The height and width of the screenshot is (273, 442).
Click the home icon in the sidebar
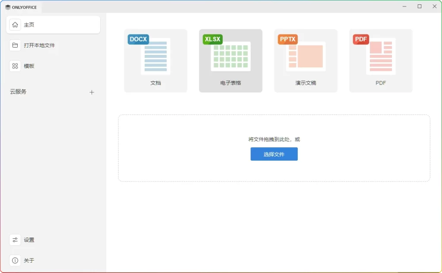[x=15, y=25]
